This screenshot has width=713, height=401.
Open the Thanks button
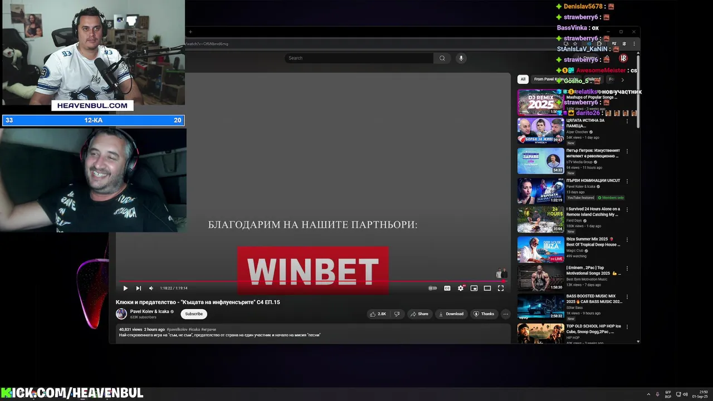click(484, 314)
